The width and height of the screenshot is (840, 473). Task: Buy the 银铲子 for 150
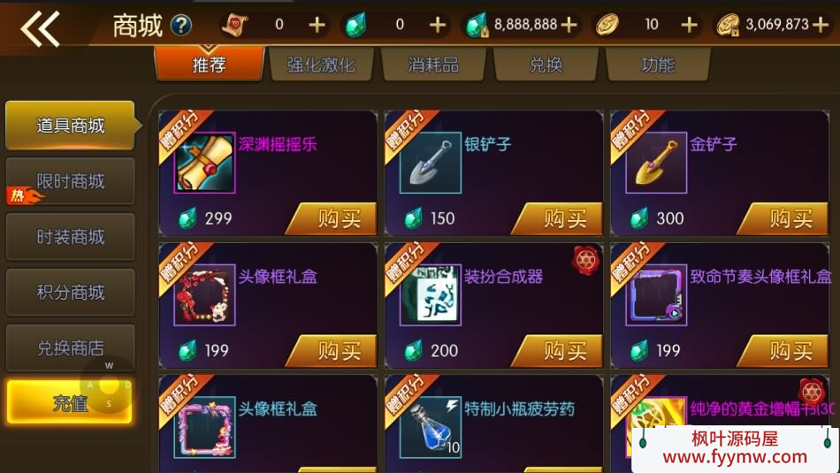point(558,218)
